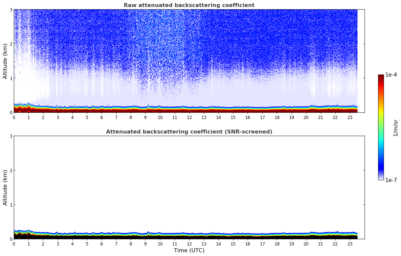Click the colorbar's "1e-4" maximum label
Image resolution: width=401 pixels, height=256 pixels.
391,75
